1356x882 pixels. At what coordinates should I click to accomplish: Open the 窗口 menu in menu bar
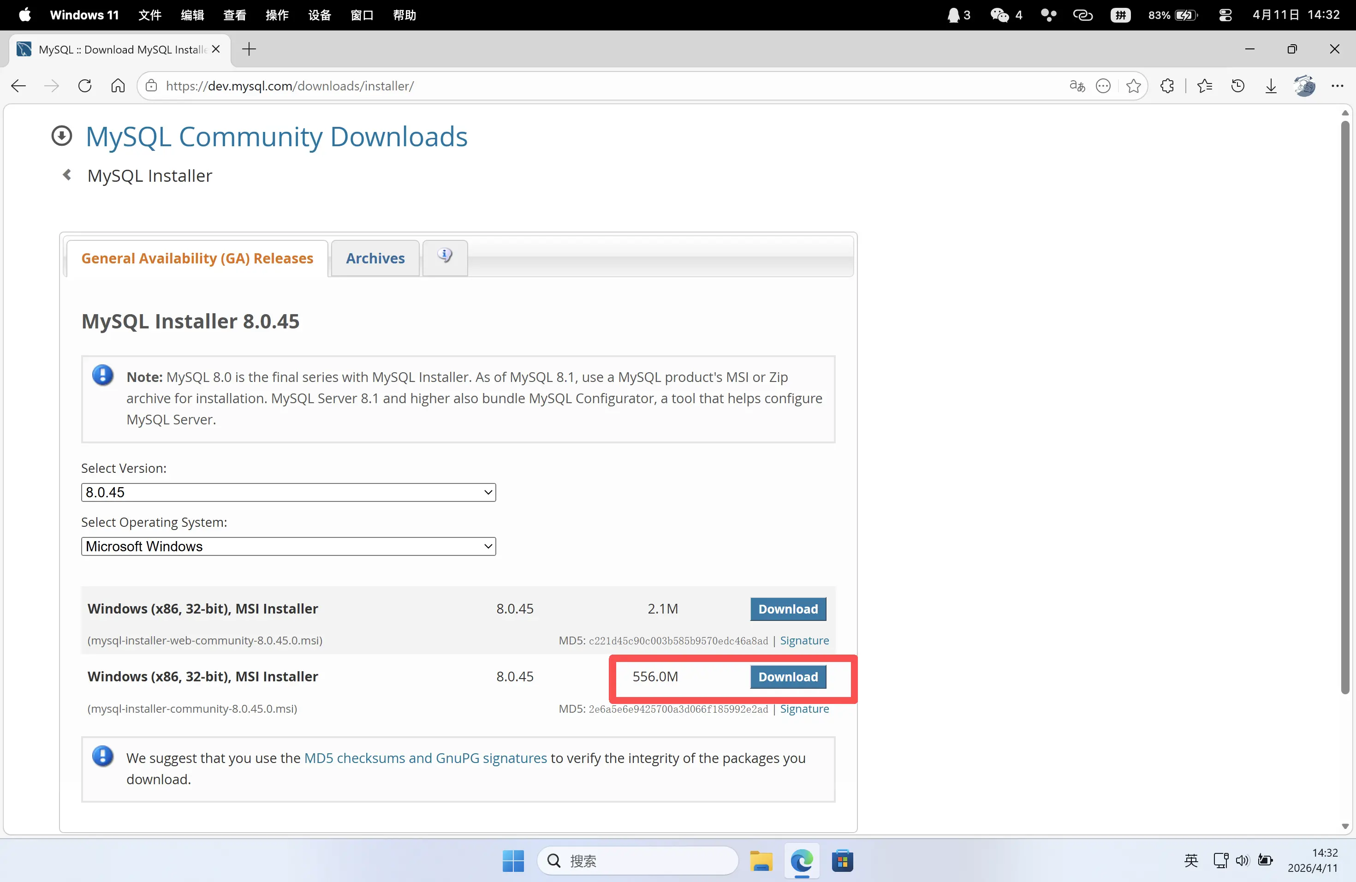362,15
